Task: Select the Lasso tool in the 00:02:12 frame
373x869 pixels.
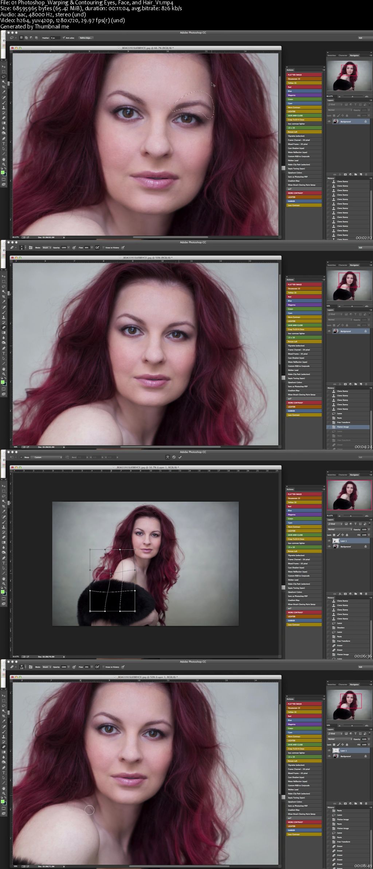Action: click(4, 76)
